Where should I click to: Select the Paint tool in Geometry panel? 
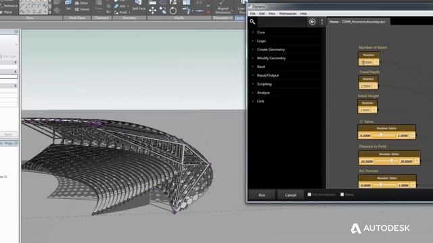click(x=121, y=12)
